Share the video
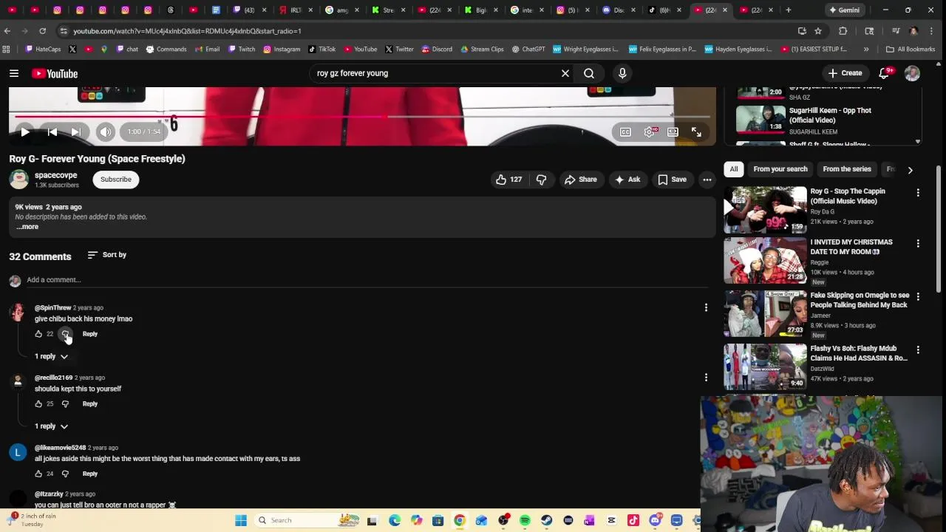Viewport: 946px width, 532px height. (x=580, y=180)
